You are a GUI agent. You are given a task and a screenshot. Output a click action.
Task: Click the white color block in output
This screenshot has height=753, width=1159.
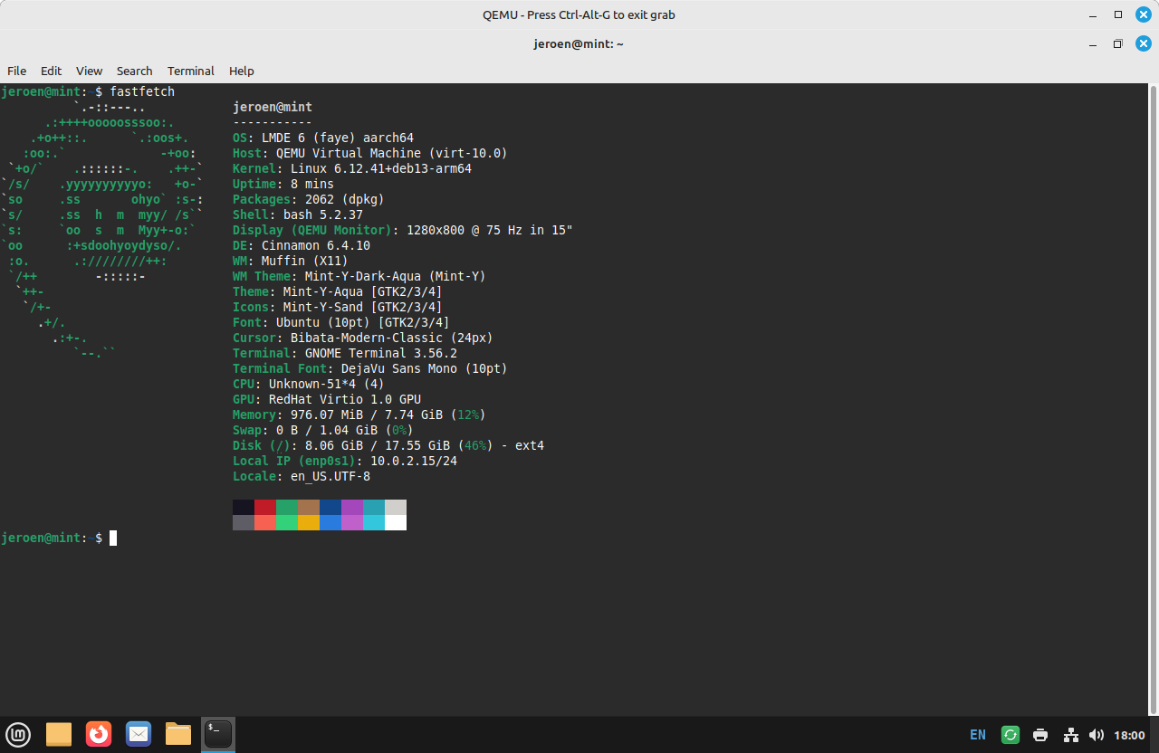point(396,522)
